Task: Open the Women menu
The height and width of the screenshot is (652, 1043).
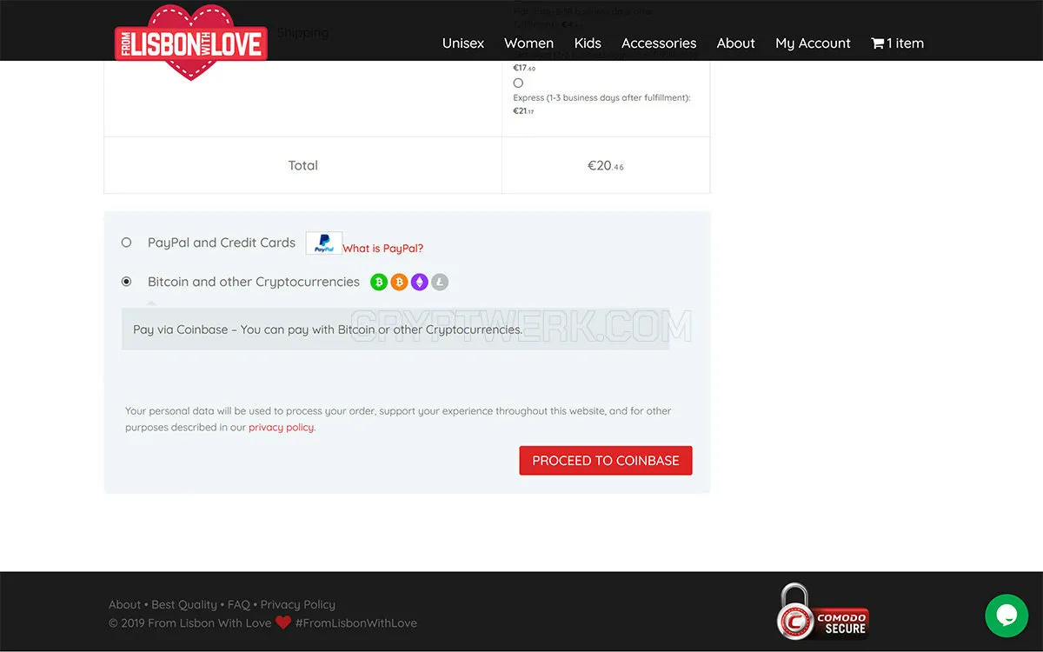Action: [528, 43]
